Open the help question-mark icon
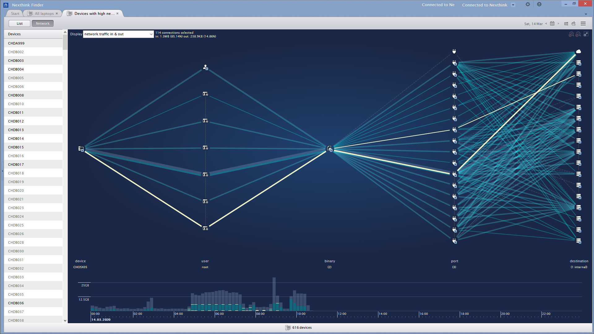Viewport: 594px width, 334px height. 539,4
